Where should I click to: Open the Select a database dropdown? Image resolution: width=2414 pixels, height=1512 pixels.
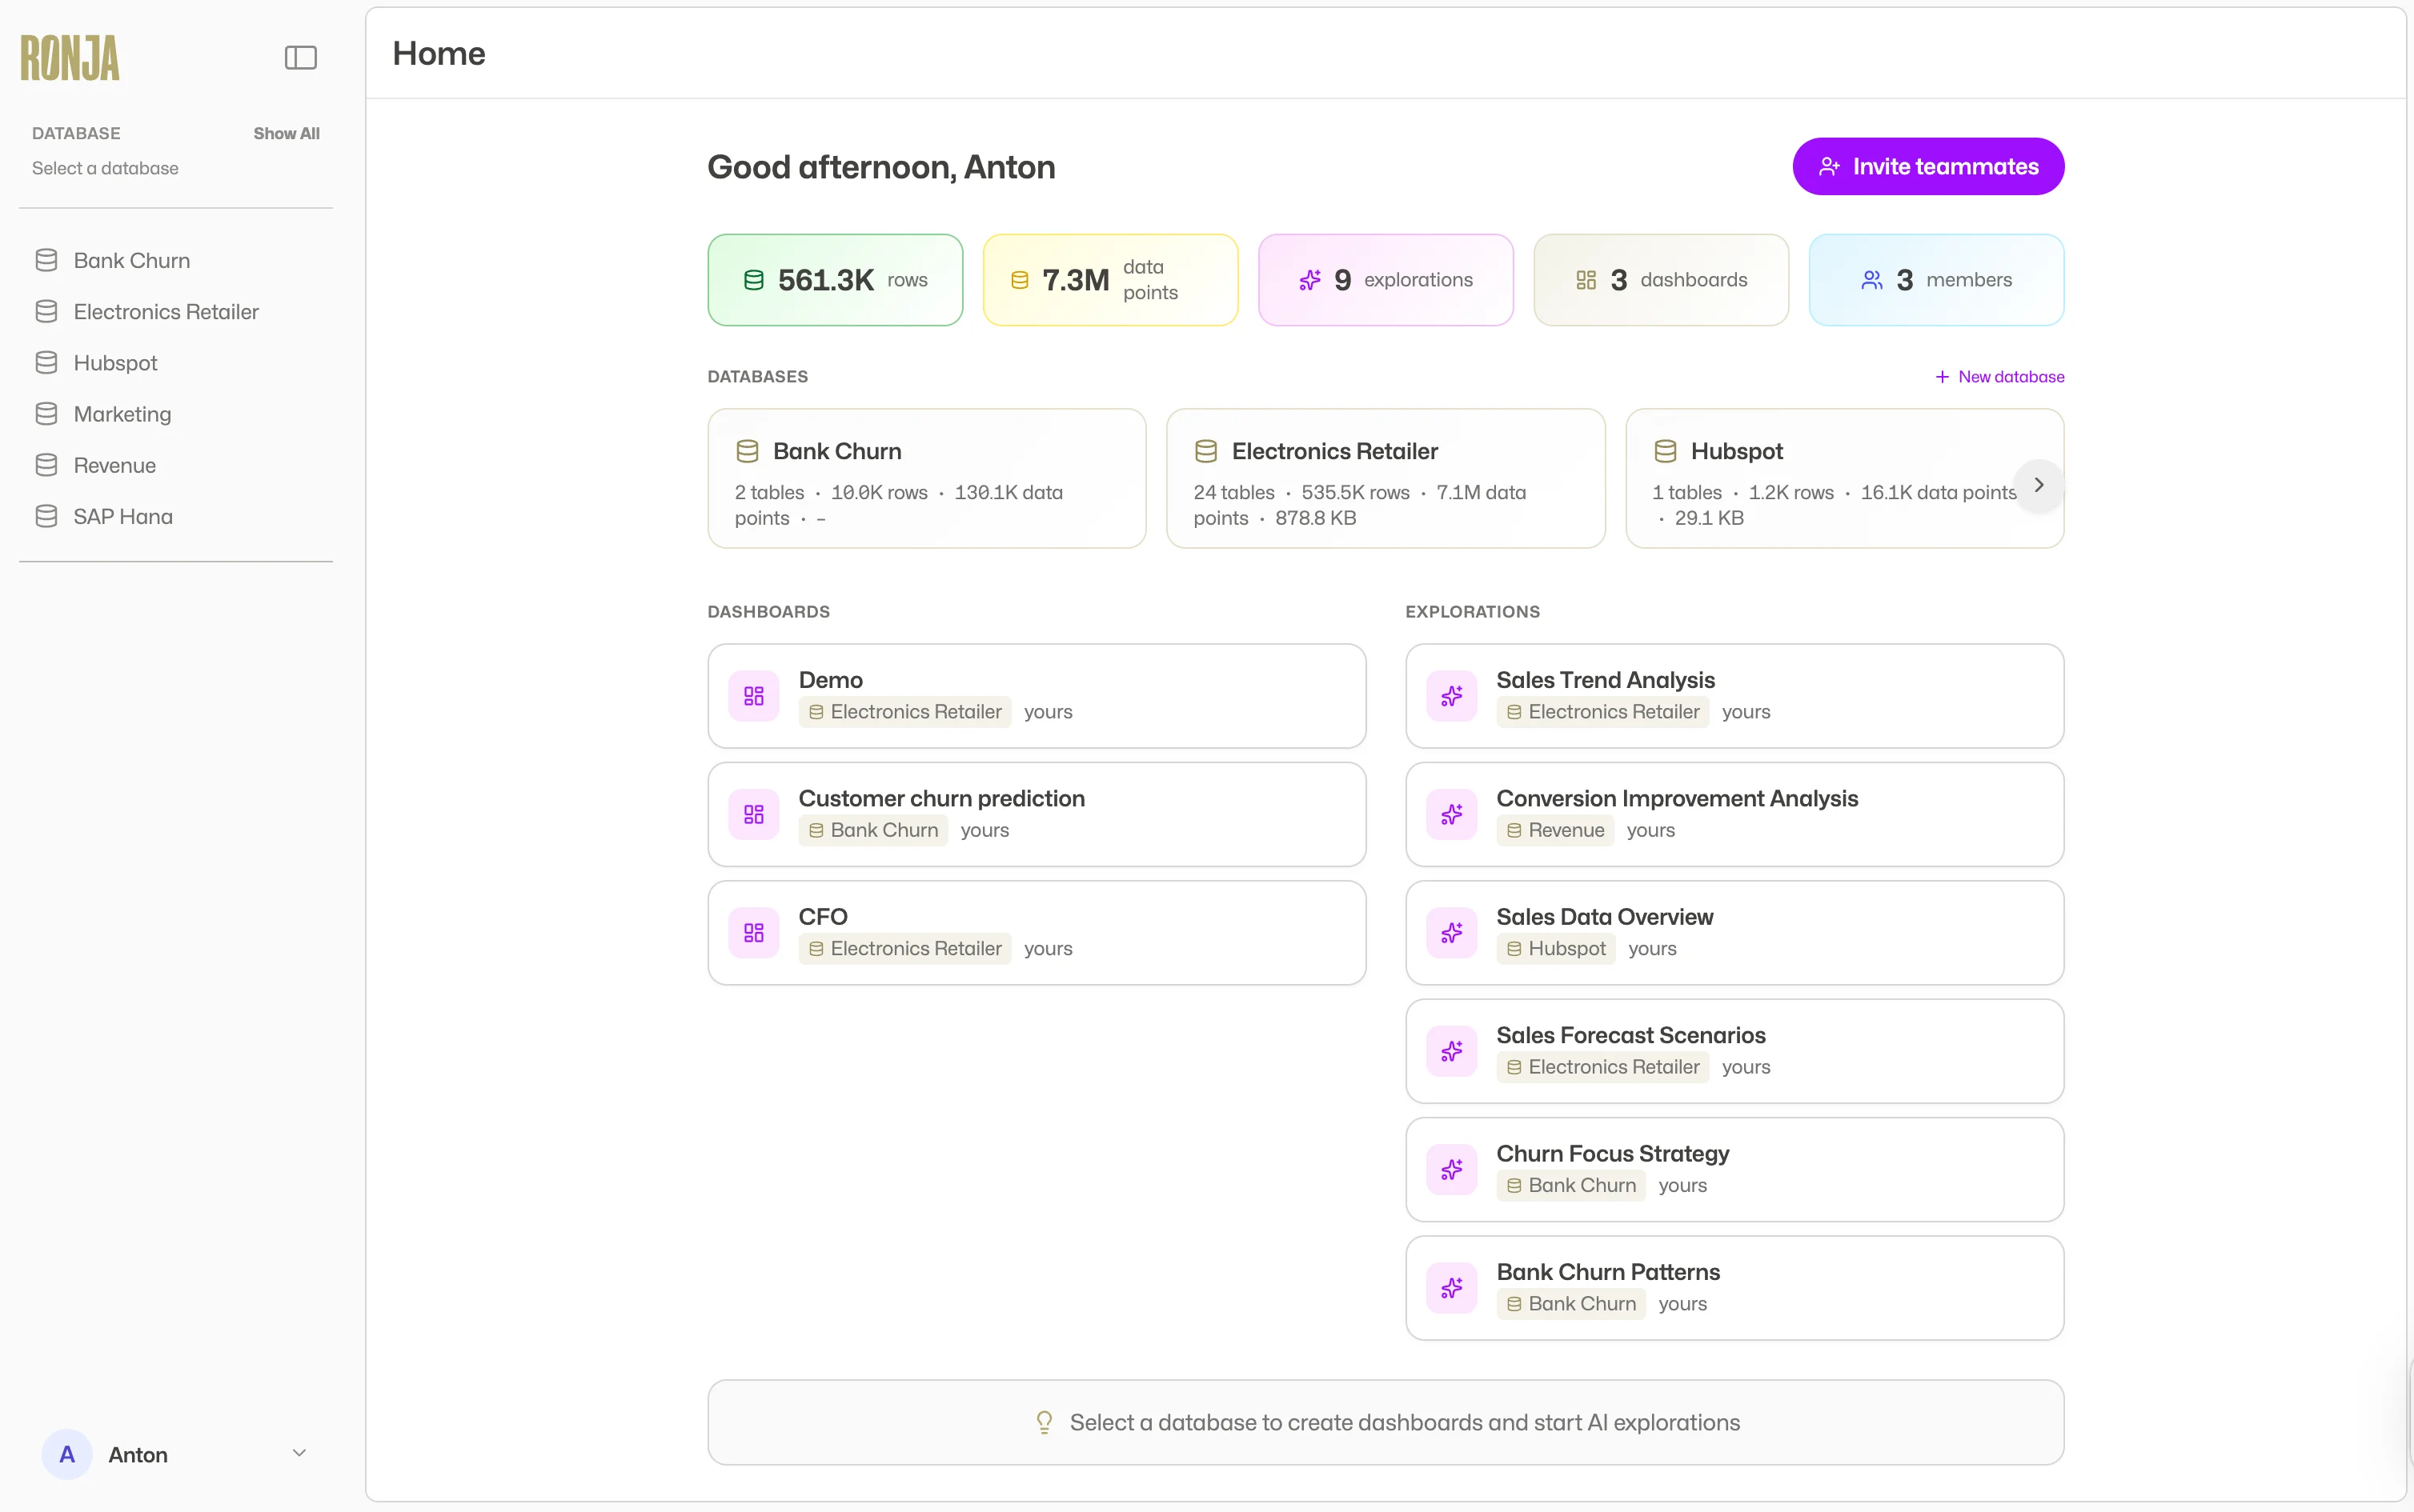tap(105, 168)
